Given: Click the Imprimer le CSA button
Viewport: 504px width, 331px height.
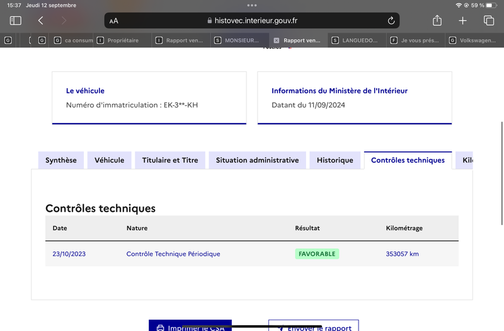Looking at the screenshot, I should coord(190,326).
